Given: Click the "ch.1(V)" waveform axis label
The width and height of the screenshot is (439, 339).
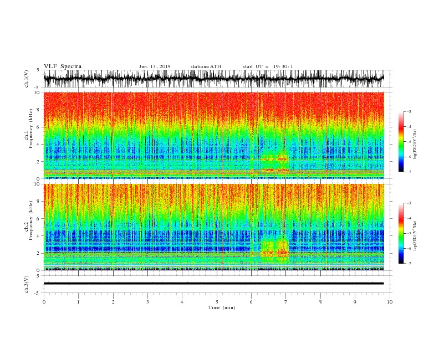Looking at the screenshot, I should click(27, 79).
